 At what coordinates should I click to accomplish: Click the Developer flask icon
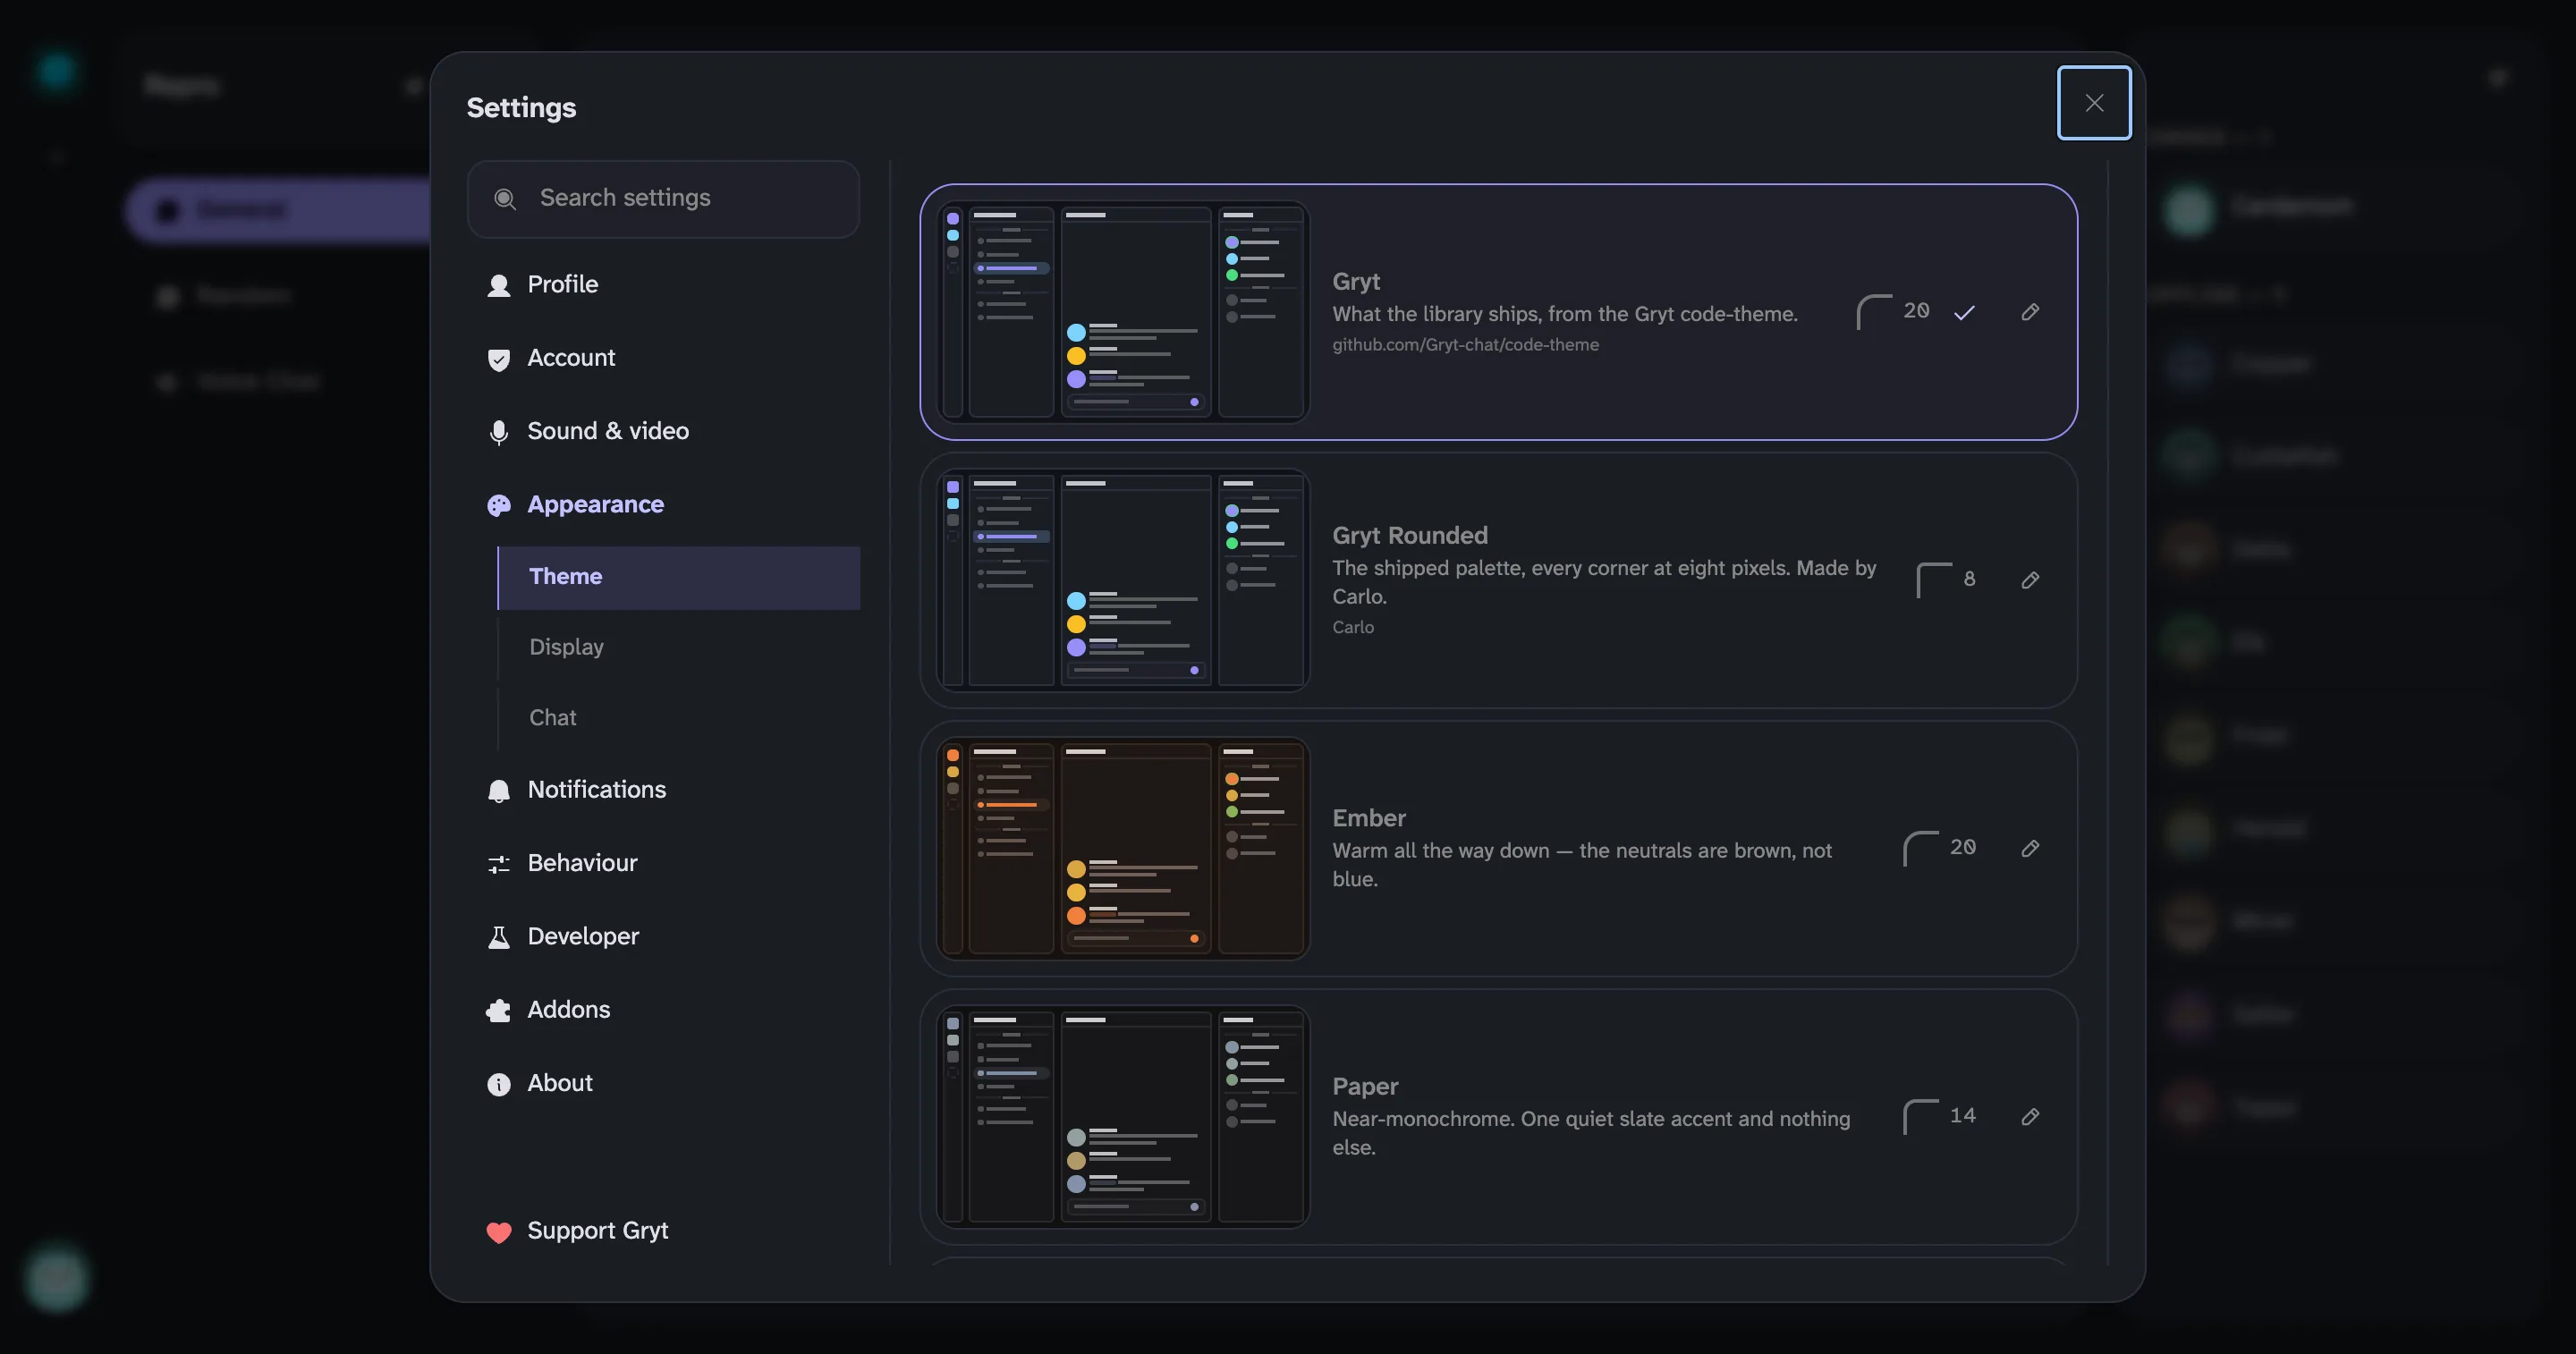498,937
